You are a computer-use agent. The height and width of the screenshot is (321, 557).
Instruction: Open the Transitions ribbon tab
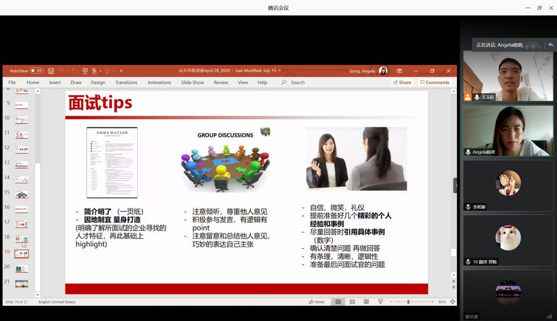[126, 82]
